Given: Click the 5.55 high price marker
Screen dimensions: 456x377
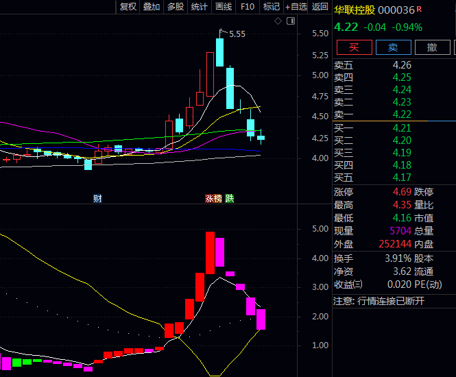Looking at the screenshot, I should point(237,34).
